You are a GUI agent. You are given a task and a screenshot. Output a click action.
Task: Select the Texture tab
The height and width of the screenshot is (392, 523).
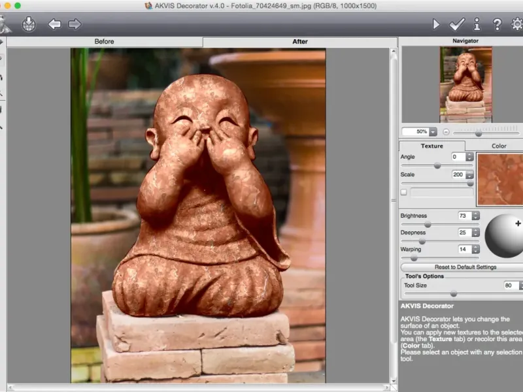(431, 146)
